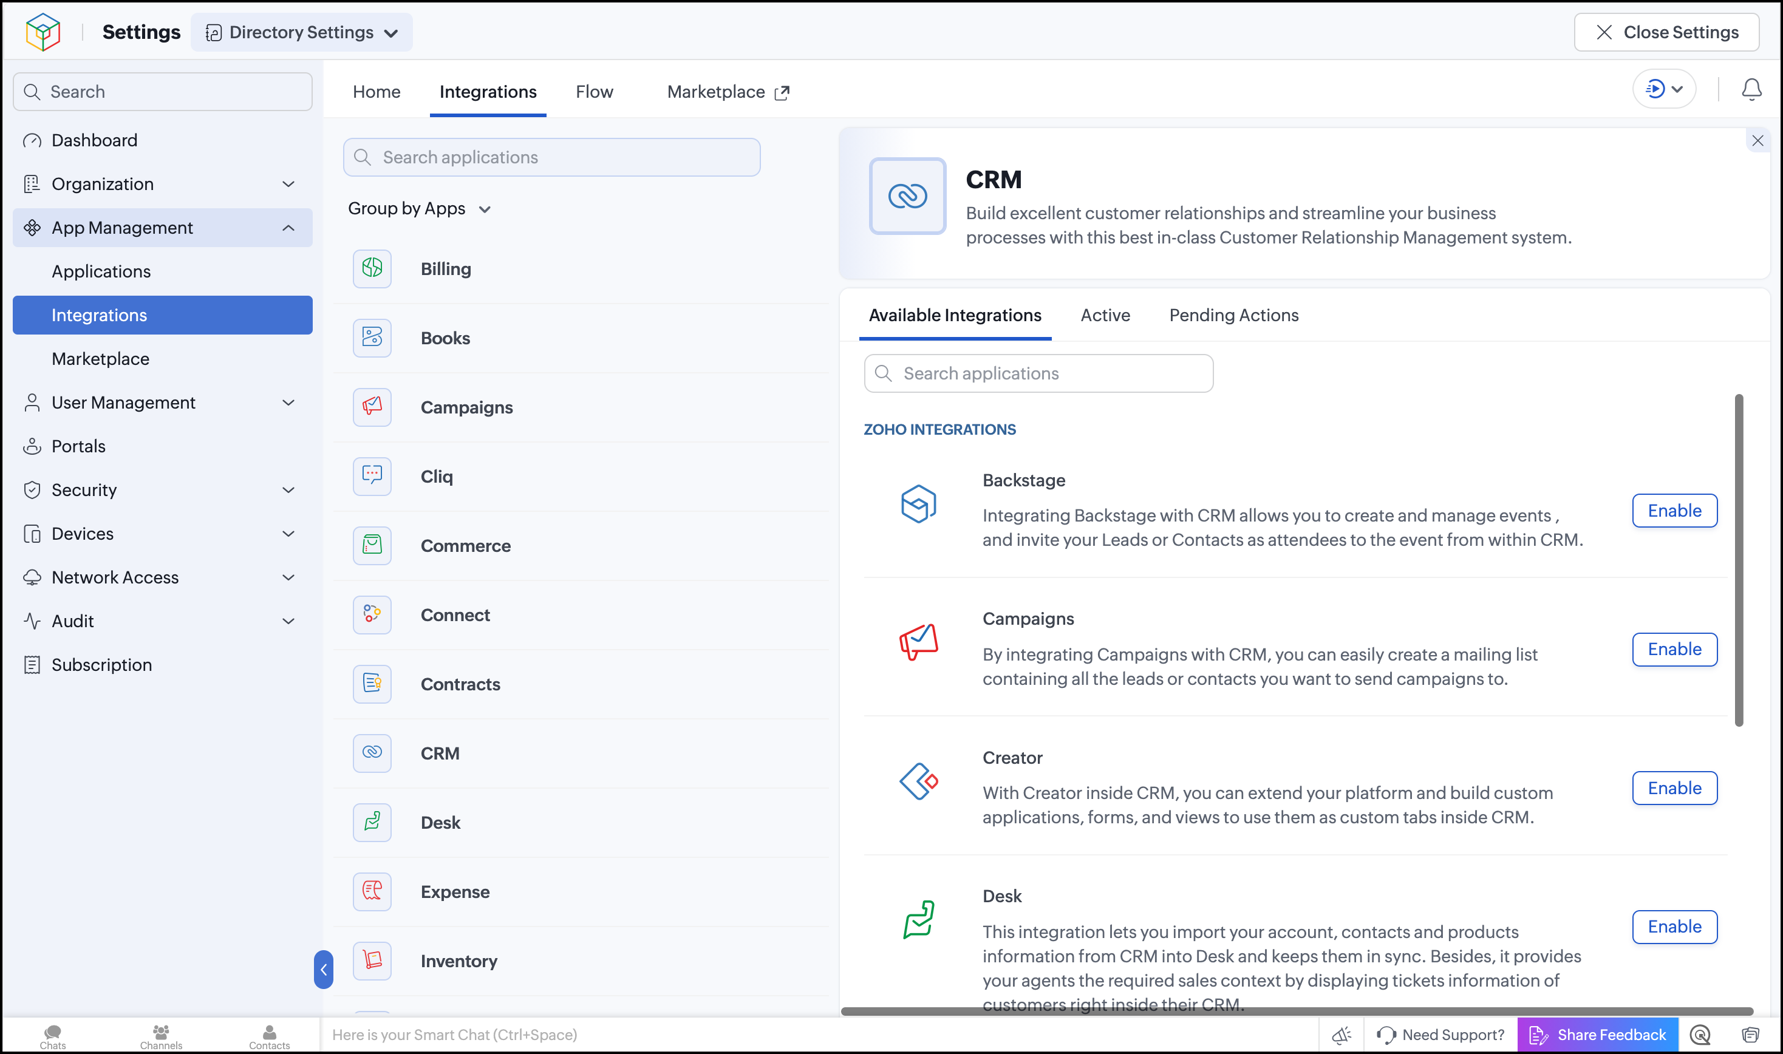Click the left sidebar Search field
Viewport: 1783px width, 1054px height.
163,92
